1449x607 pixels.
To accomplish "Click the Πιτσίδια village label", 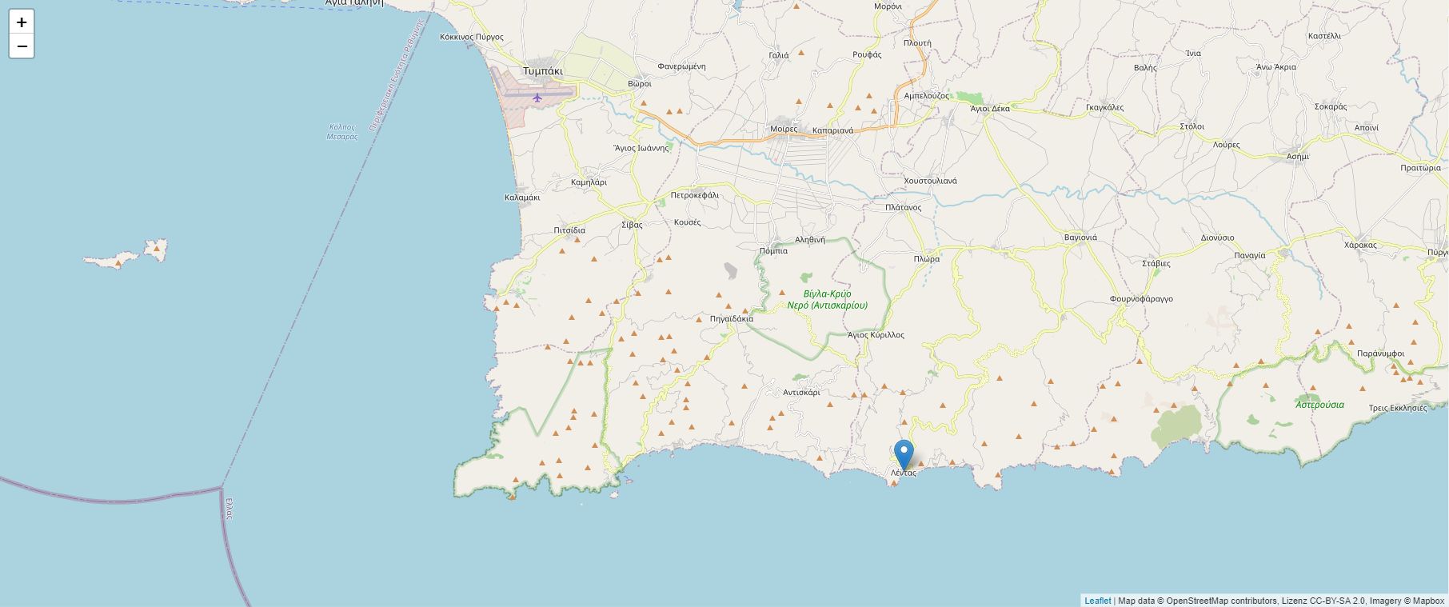I will 569,230.
